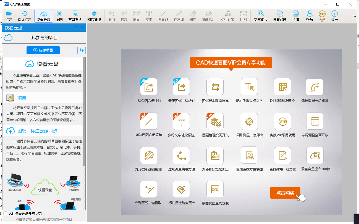Click the 原图灰显查找方便 feature icon

pos(215,189)
